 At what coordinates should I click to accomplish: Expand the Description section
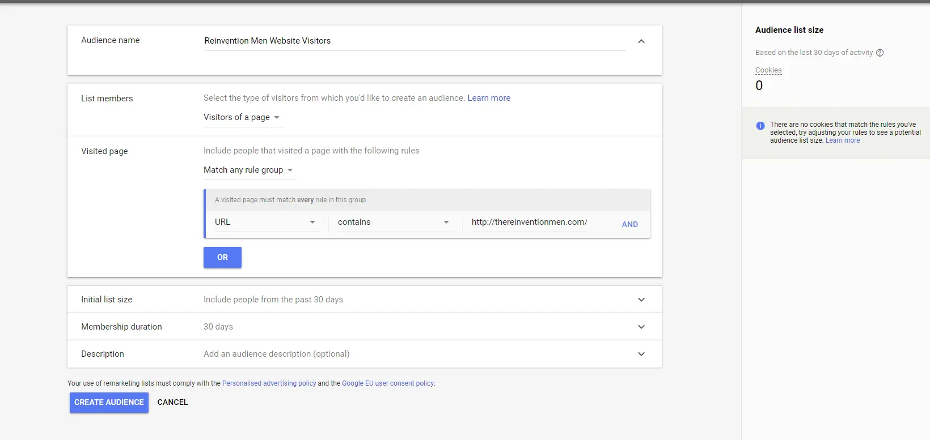[x=641, y=354]
